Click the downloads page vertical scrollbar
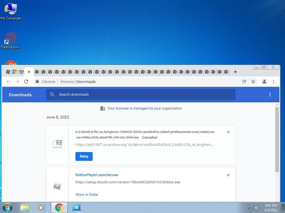This screenshot has height=213, width=285. pyautogui.click(x=277, y=140)
